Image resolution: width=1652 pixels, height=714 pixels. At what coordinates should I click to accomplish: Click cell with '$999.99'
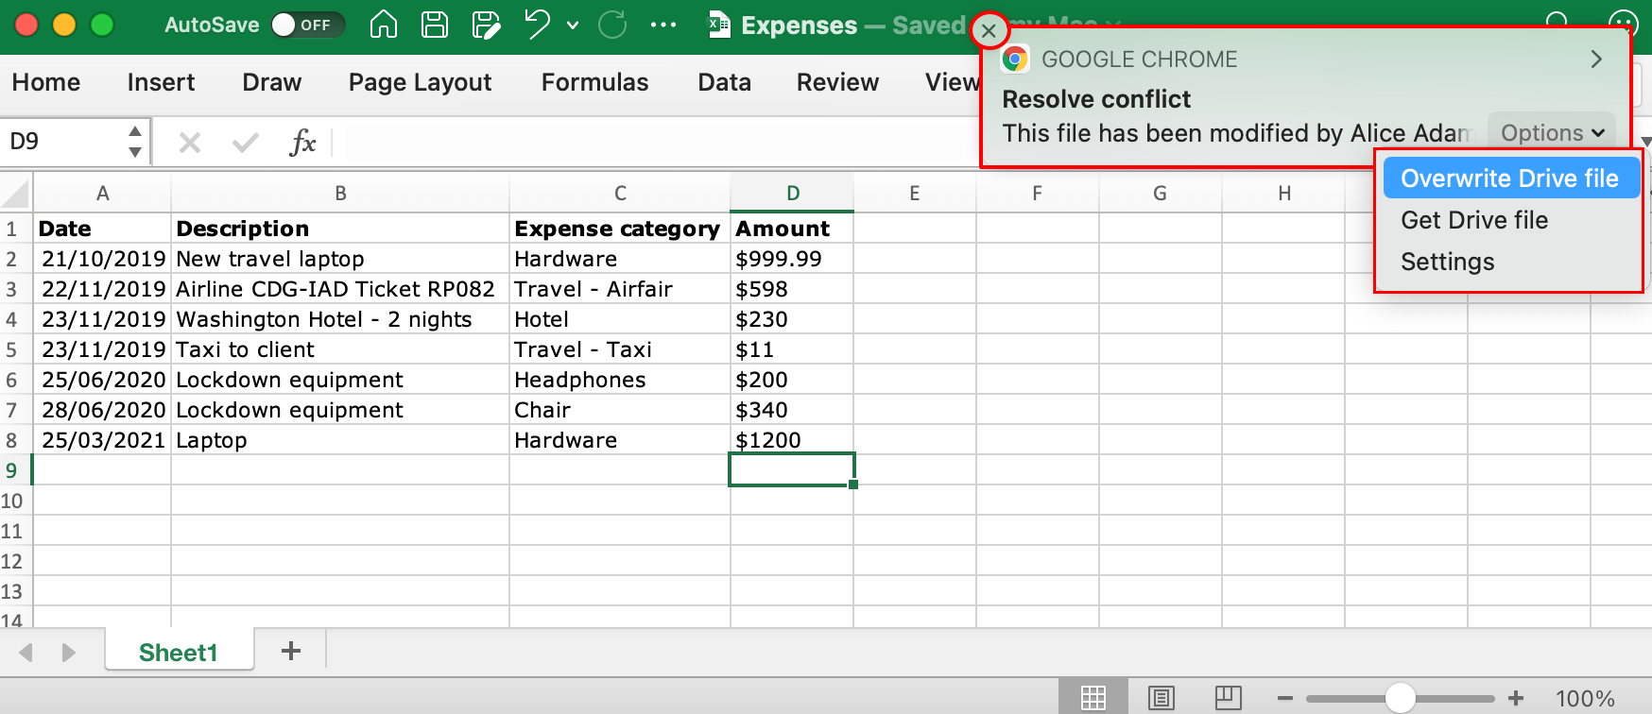(792, 259)
